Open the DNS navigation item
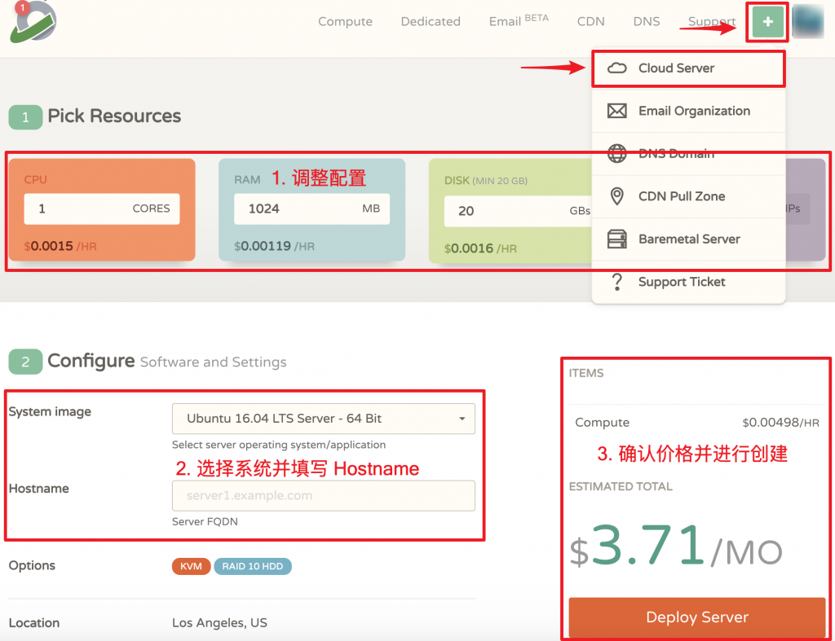835x641 pixels. 646,21
